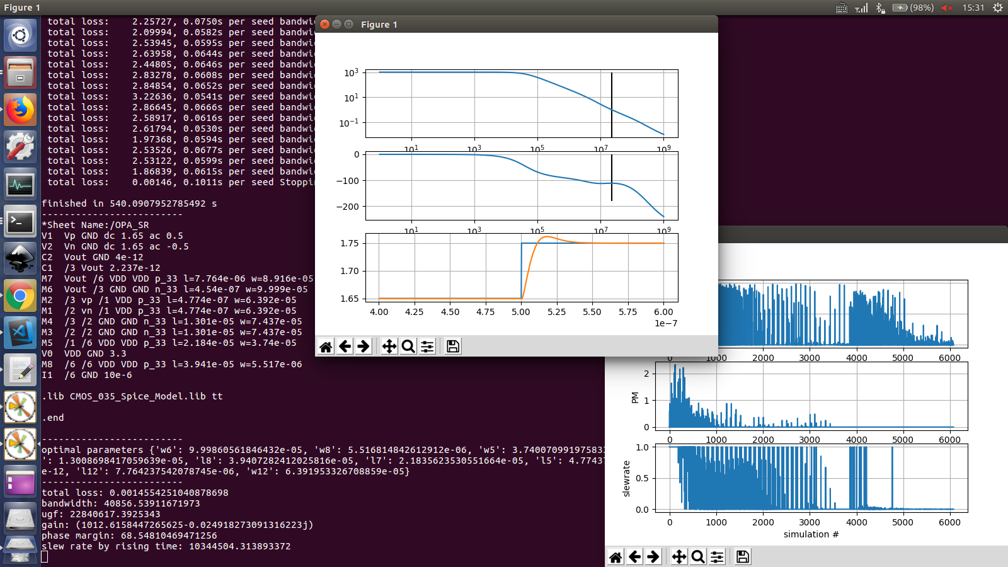Open clock showing 15:31
Viewport: 1008px width, 567px height.
(973, 8)
